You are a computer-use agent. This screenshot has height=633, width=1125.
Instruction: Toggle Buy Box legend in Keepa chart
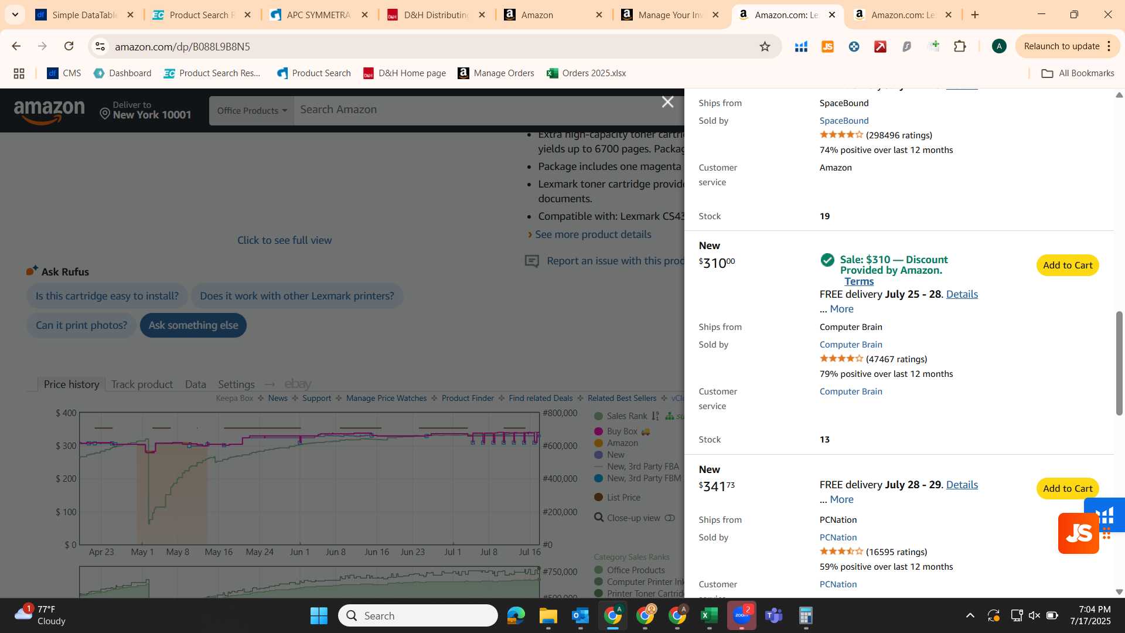click(x=622, y=431)
